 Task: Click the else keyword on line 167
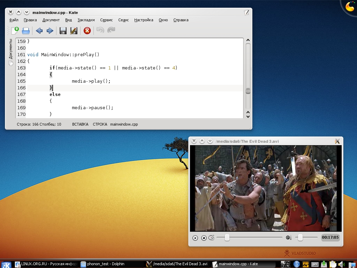click(x=55, y=94)
